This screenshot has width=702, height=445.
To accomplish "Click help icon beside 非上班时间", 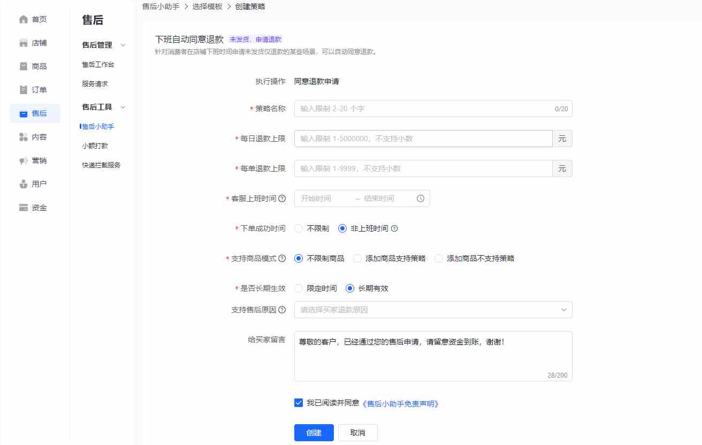I will (394, 228).
